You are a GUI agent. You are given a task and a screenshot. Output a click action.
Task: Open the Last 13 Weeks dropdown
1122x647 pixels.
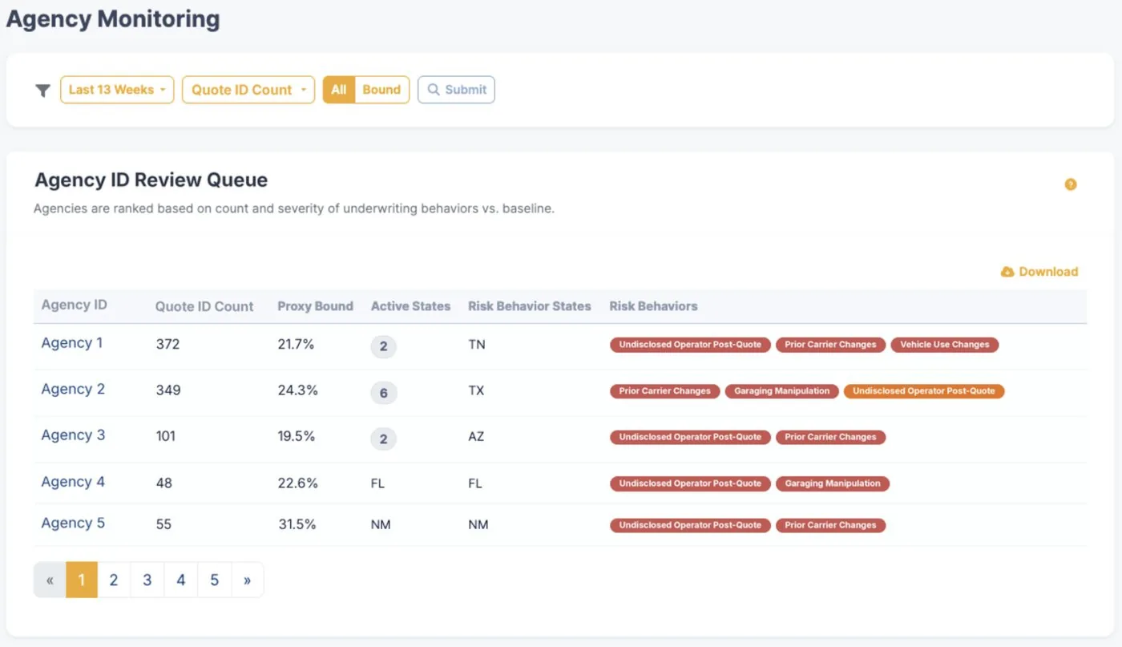pos(117,90)
